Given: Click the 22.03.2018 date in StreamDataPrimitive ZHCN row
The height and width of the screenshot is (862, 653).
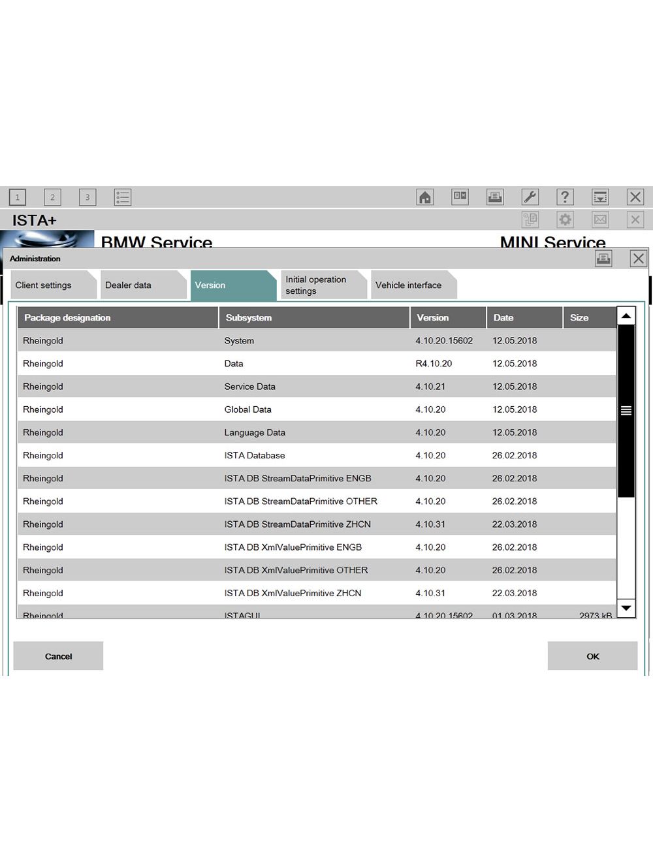Looking at the screenshot, I should pos(515,524).
